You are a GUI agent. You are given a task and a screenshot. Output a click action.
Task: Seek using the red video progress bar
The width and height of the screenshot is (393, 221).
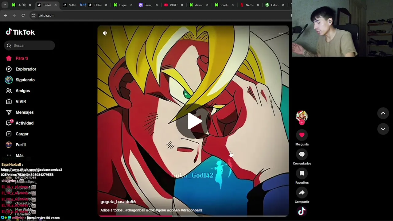coord(193,216)
